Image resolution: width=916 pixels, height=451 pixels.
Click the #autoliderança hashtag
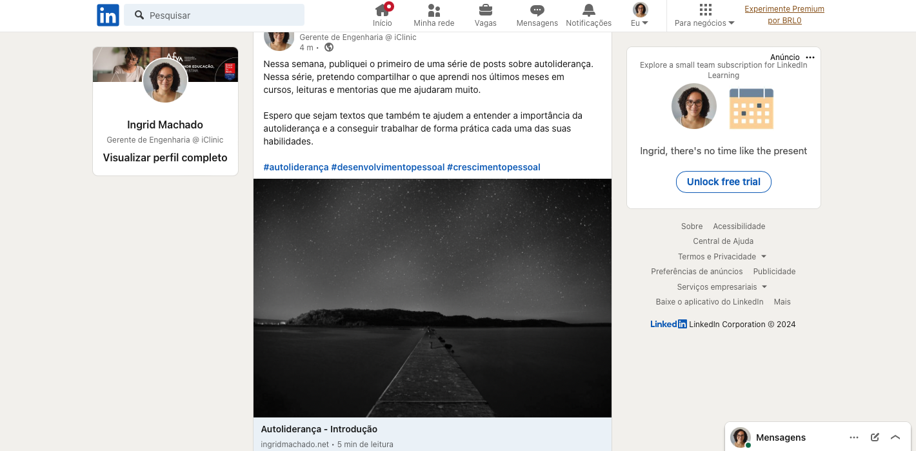[x=296, y=167]
